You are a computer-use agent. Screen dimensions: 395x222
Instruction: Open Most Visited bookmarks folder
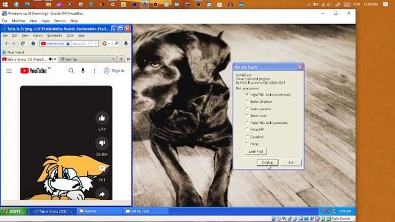click(x=14, y=52)
